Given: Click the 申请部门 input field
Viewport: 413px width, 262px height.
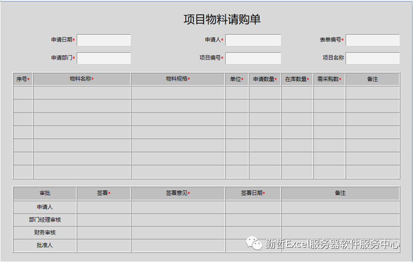Looking at the screenshot, I should [x=104, y=58].
